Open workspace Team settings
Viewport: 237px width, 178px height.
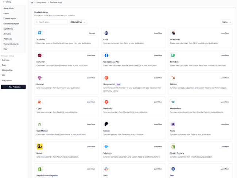[x=4, y=65]
